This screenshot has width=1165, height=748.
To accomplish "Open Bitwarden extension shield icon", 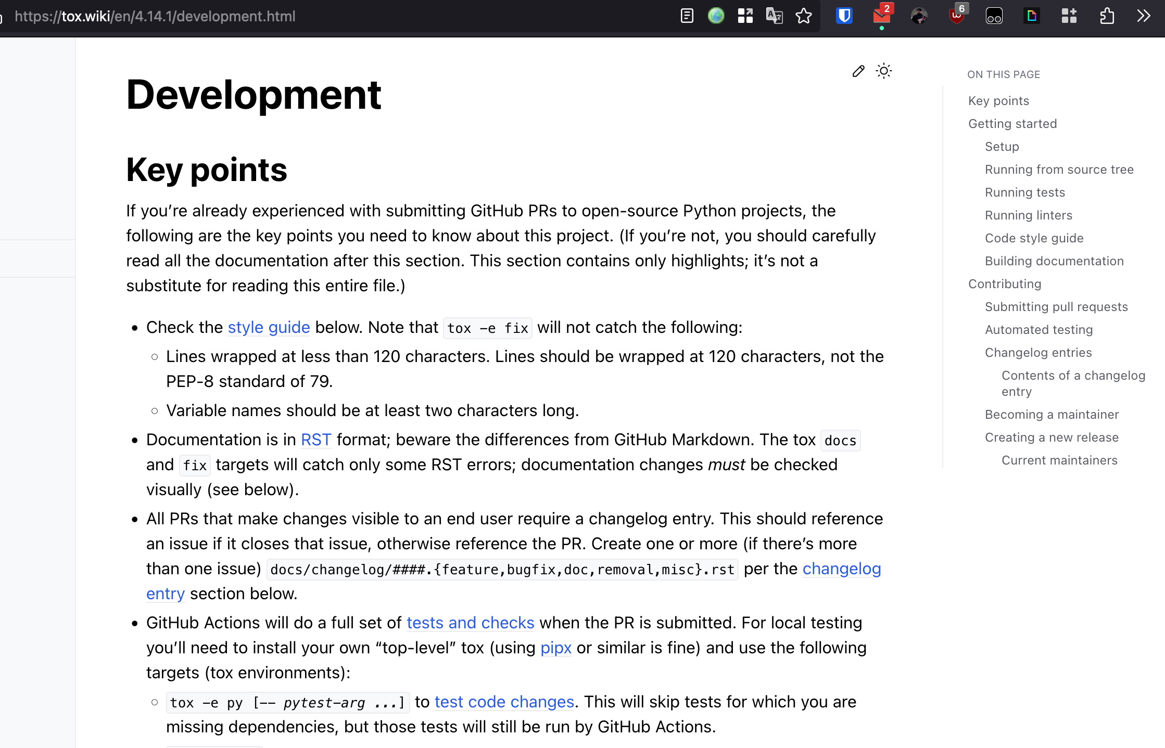I will coord(844,16).
